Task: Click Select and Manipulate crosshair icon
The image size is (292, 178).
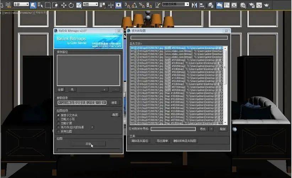Action: [x=111, y=5]
